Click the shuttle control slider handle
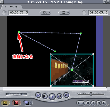 point(91,94)
